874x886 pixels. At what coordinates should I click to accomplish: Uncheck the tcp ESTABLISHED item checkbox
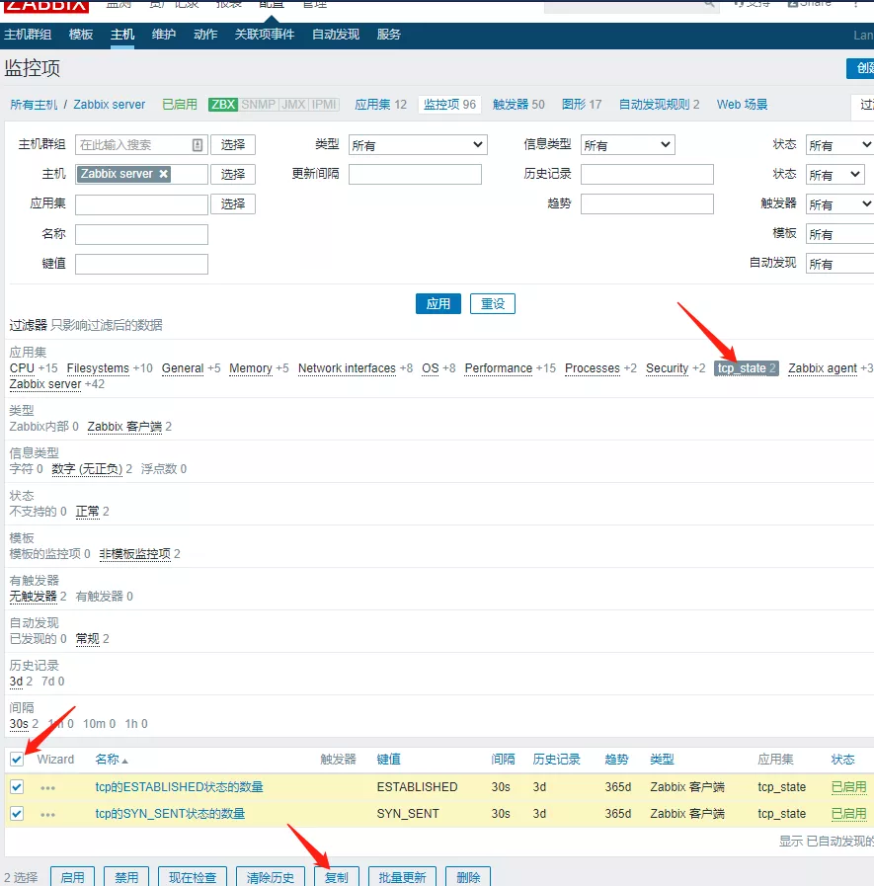pyautogui.click(x=17, y=787)
